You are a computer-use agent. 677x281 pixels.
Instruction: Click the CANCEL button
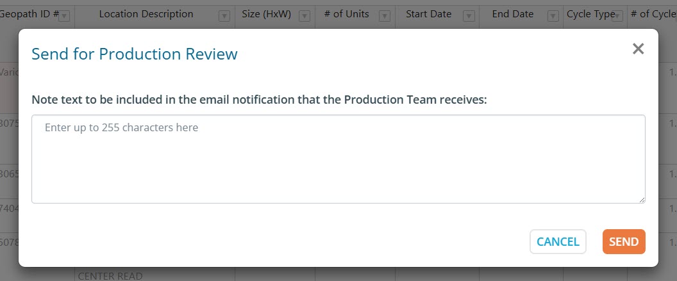click(558, 241)
